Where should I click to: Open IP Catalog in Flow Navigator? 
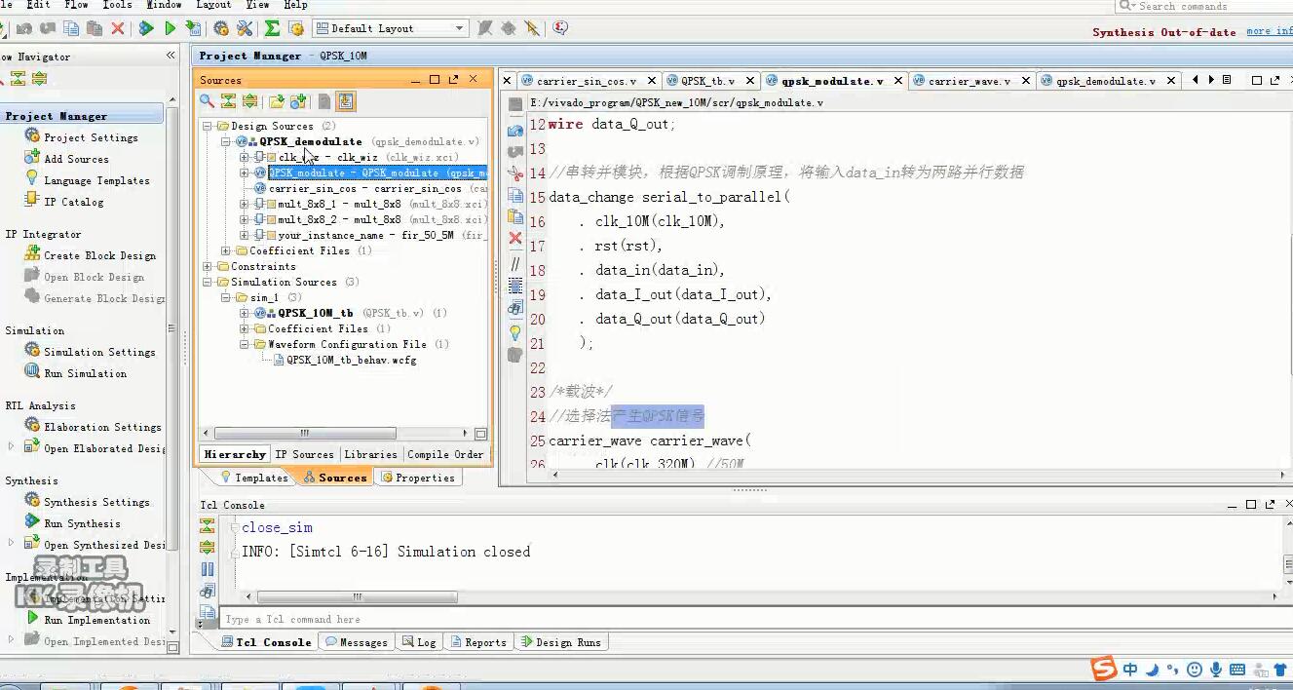tap(73, 202)
